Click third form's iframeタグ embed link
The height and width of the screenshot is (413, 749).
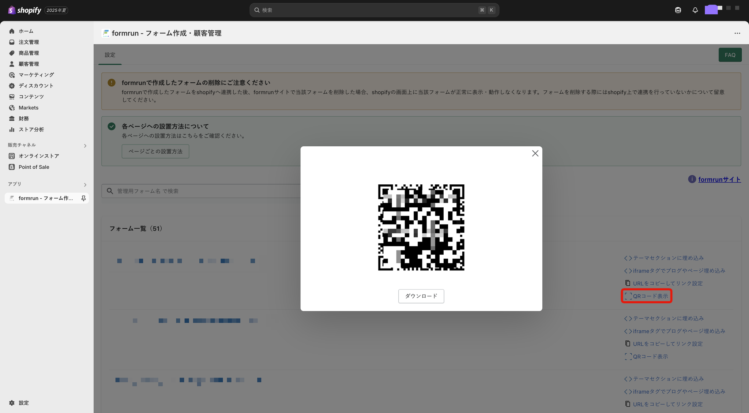[x=675, y=391]
